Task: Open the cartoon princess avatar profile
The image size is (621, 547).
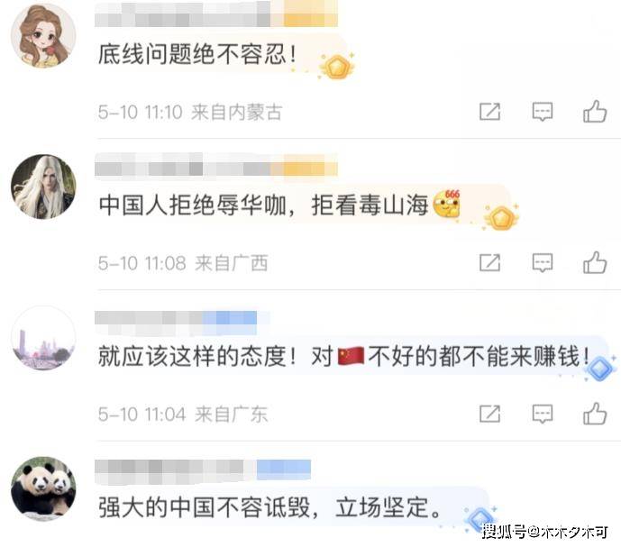Action: pos(43,36)
